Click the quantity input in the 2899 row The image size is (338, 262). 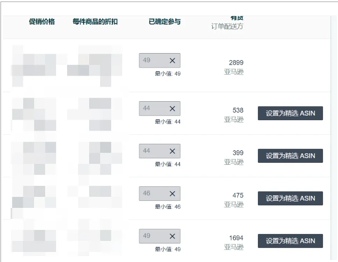[x=154, y=61]
